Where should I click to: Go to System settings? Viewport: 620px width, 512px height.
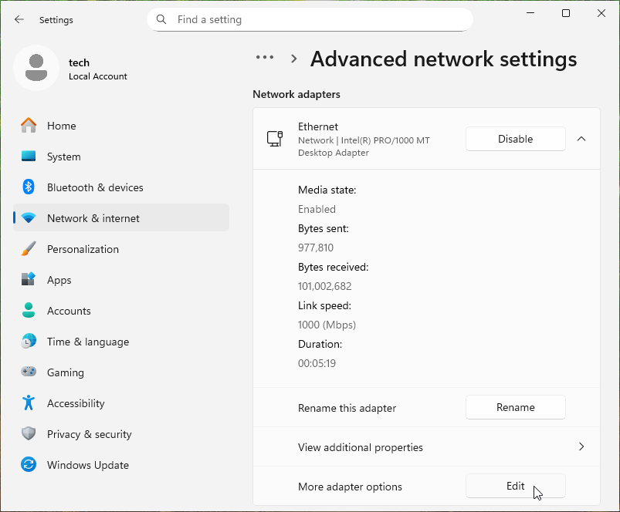(x=121, y=157)
